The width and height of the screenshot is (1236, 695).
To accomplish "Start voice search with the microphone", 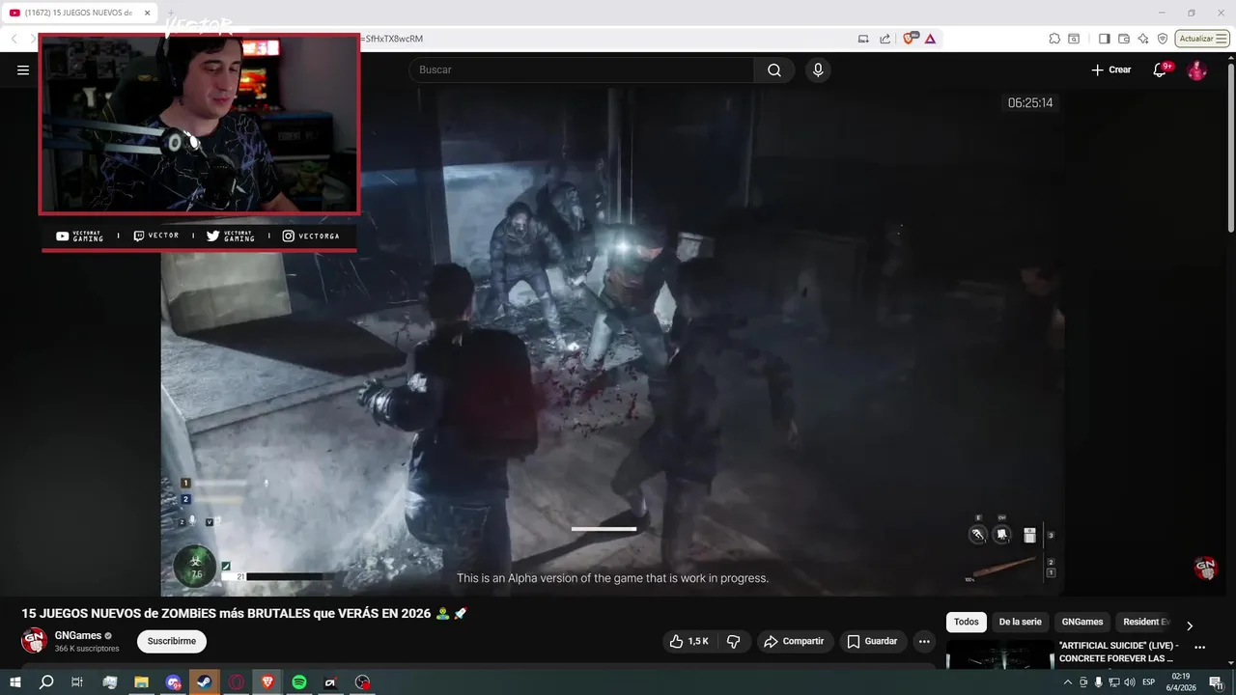I will click(818, 69).
